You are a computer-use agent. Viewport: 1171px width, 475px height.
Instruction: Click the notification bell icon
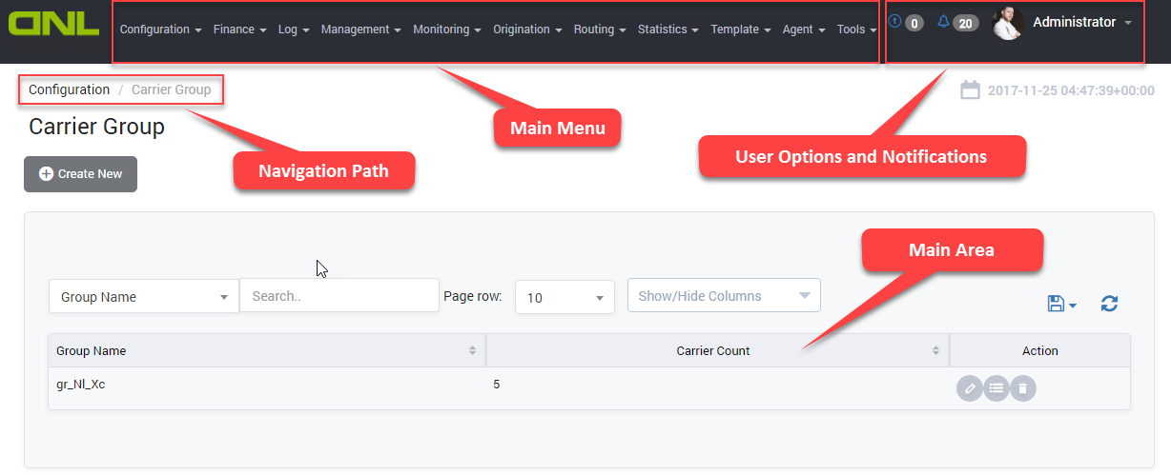coord(943,22)
